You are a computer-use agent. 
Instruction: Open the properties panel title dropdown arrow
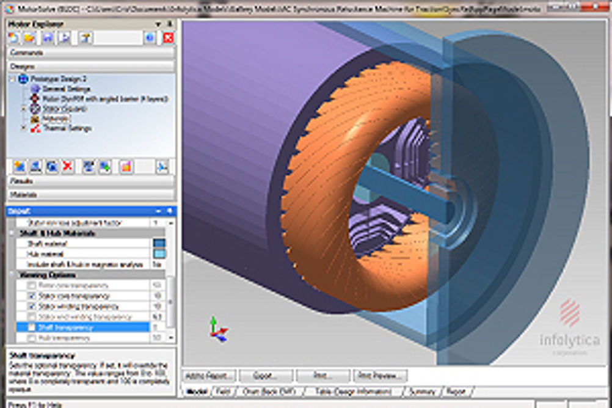coord(158,211)
